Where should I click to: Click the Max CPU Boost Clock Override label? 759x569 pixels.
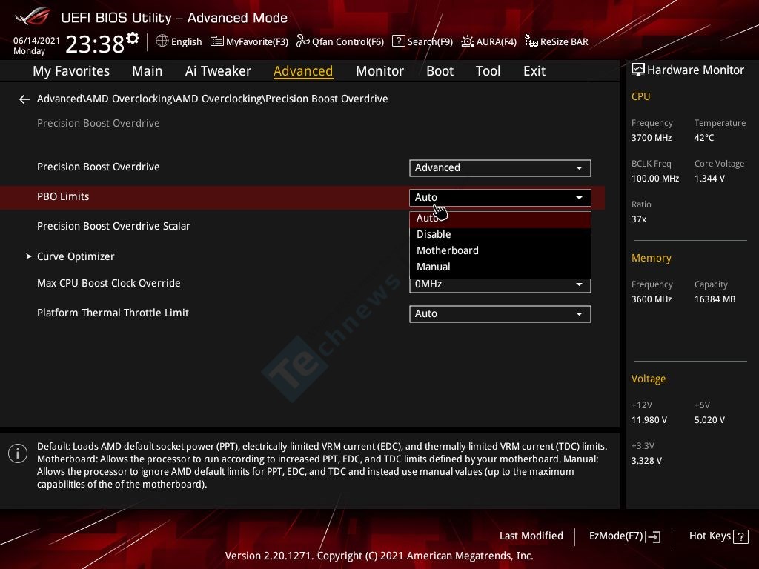coord(108,283)
